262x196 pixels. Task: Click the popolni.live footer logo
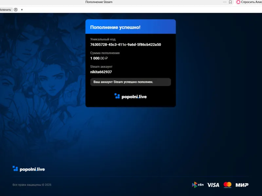29,169
